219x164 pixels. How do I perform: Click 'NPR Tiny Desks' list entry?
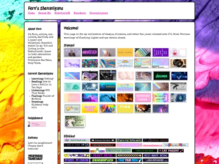tap(41, 92)
